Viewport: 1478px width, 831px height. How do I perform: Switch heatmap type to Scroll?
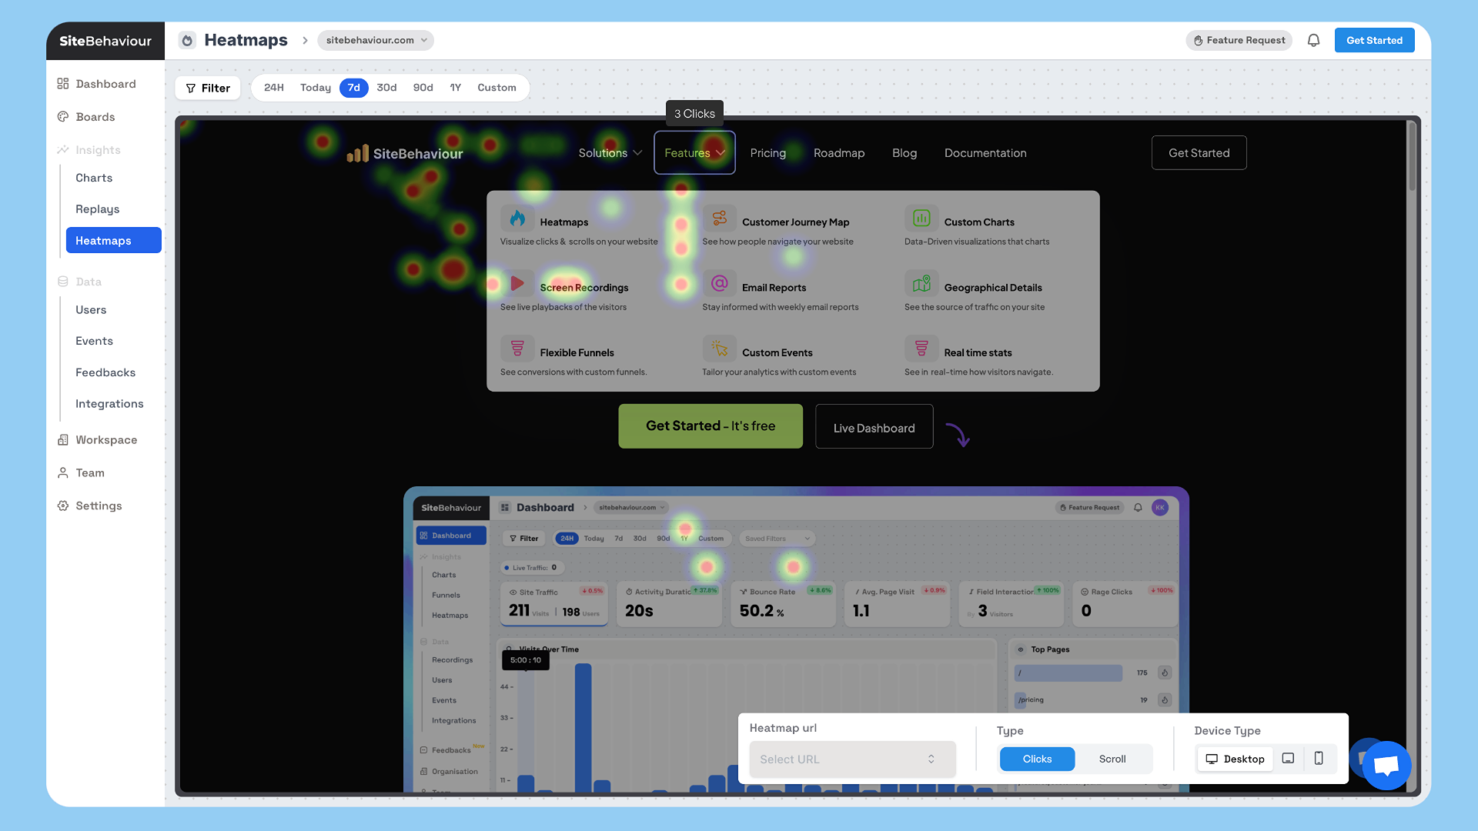[1112, 759]
